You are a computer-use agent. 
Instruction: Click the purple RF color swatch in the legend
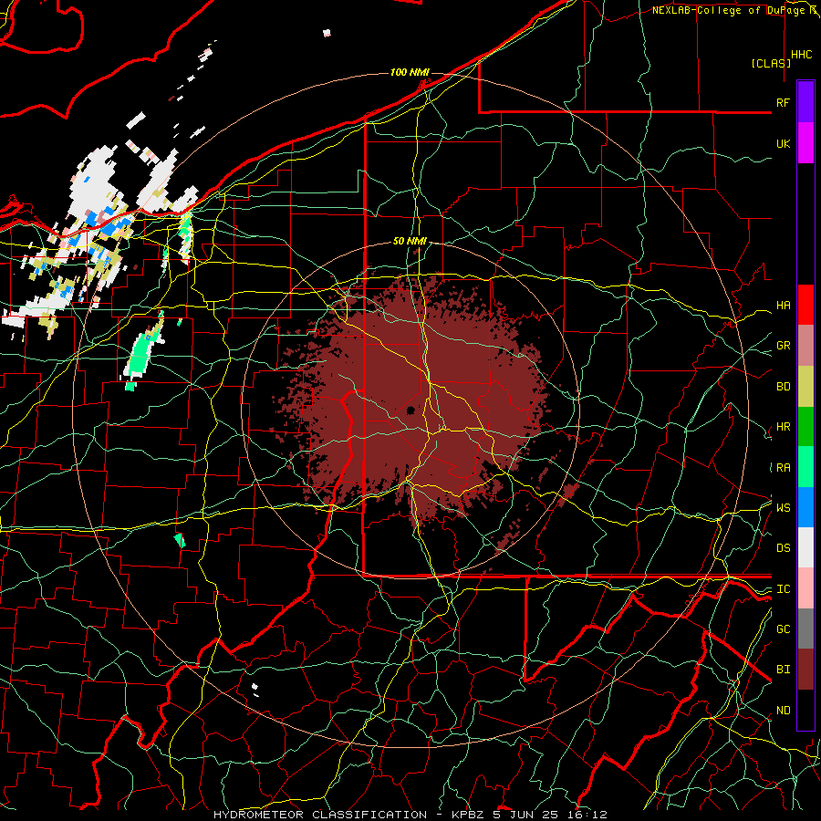pos(805,102)
